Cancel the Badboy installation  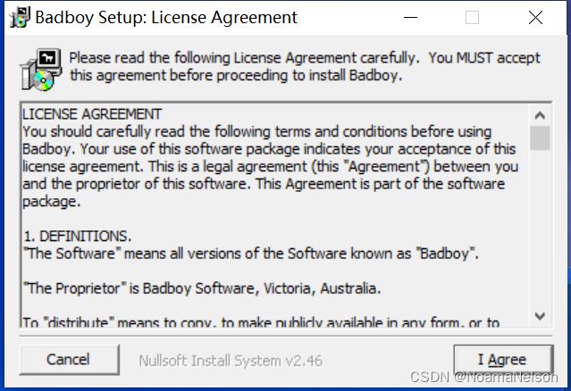point(69,360)
